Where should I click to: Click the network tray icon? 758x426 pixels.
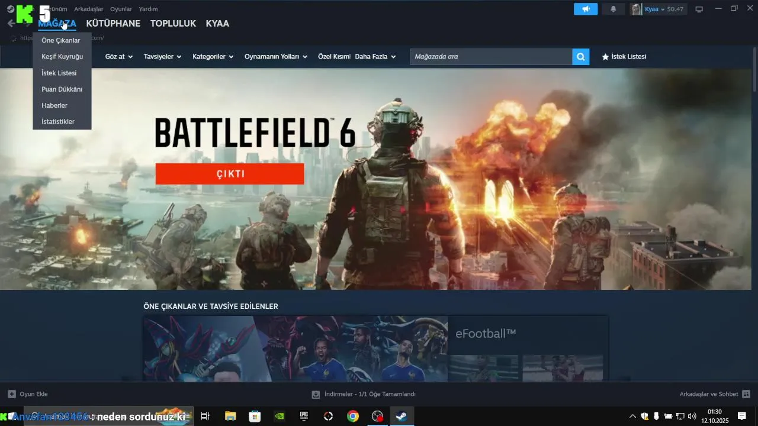click(x=680, y=417)
